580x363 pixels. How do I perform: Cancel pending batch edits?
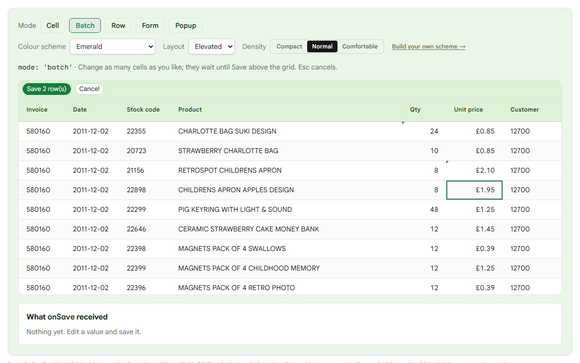[89, 89]
